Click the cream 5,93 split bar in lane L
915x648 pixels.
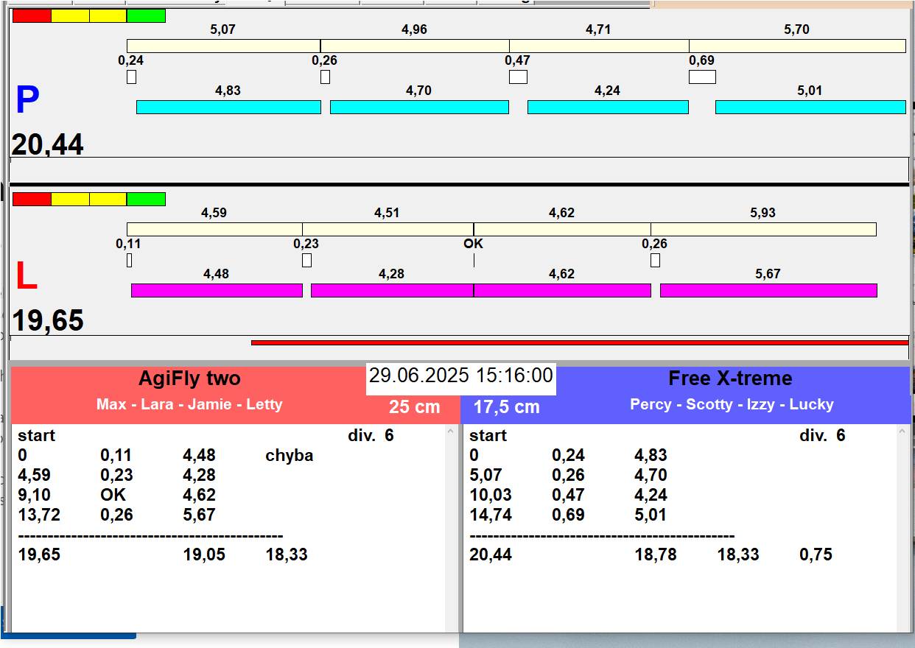(x=763, y=230)
